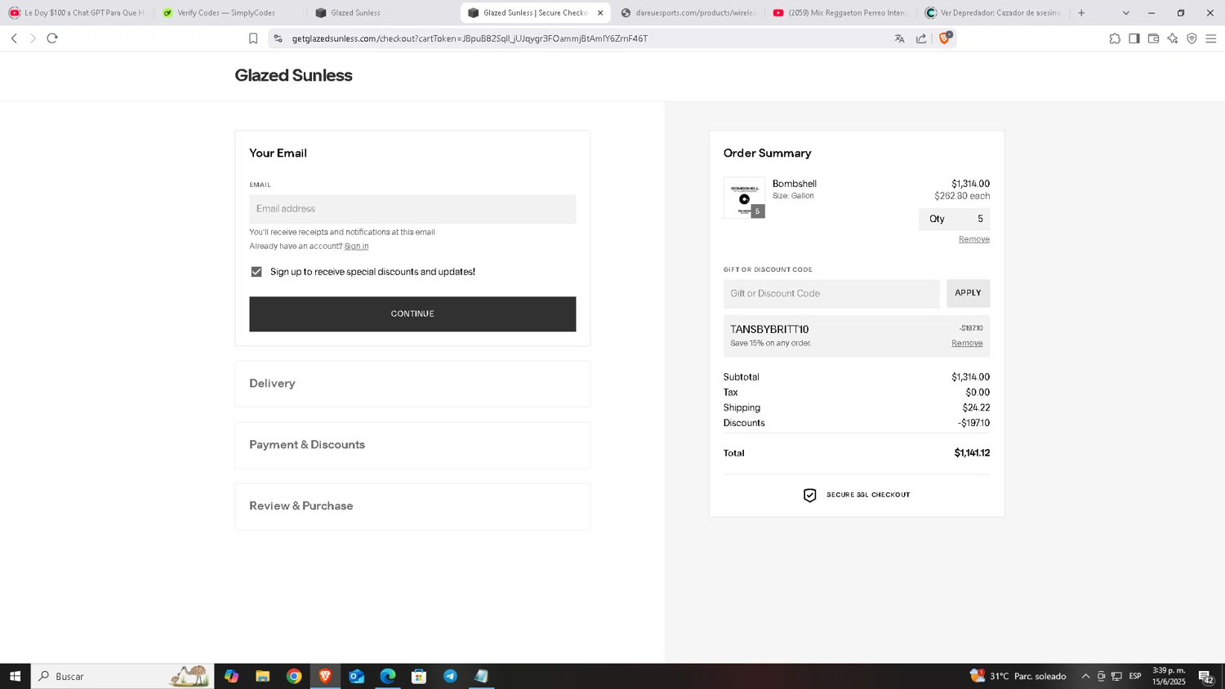Screen dimensions: 1225x689
Task: Open Outlook from taskbar
Action: (357, 676)
